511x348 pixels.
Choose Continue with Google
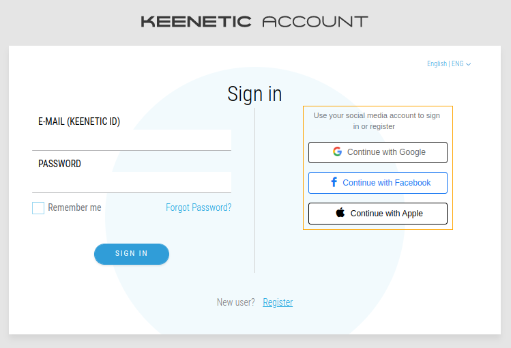pos(378,152)
